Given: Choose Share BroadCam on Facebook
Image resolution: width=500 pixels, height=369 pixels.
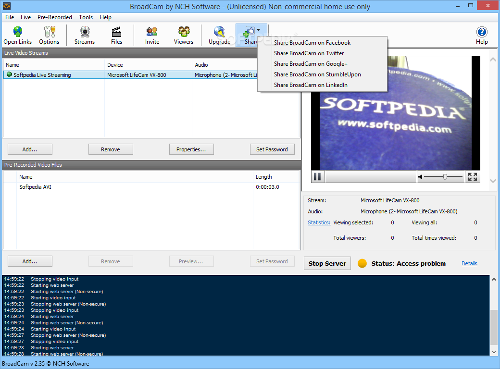Looking at the screenshot, I should coord(323,43).
